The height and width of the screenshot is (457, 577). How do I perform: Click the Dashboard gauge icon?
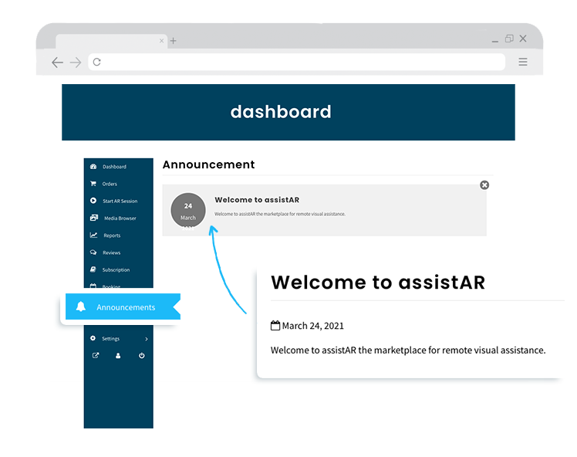click(x=93, y=167)
